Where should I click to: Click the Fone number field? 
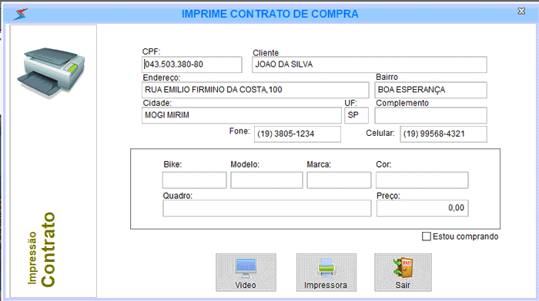298,134
